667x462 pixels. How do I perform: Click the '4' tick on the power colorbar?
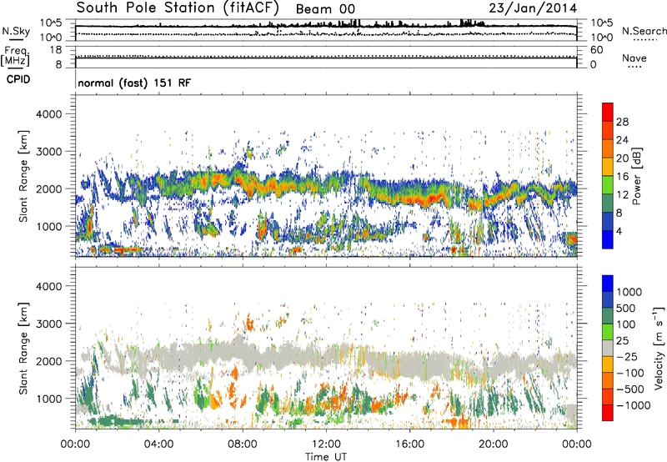click(619, 231)
